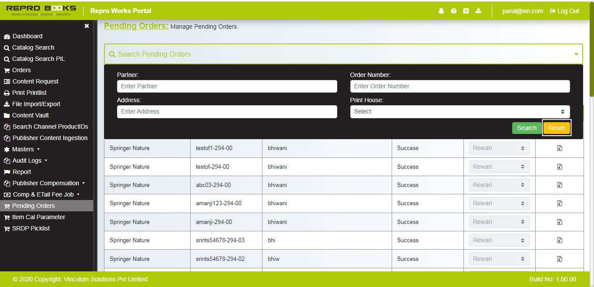
Task: Click the magnifier icon in Search Pending Orders
Action: [x=112, y=54]
